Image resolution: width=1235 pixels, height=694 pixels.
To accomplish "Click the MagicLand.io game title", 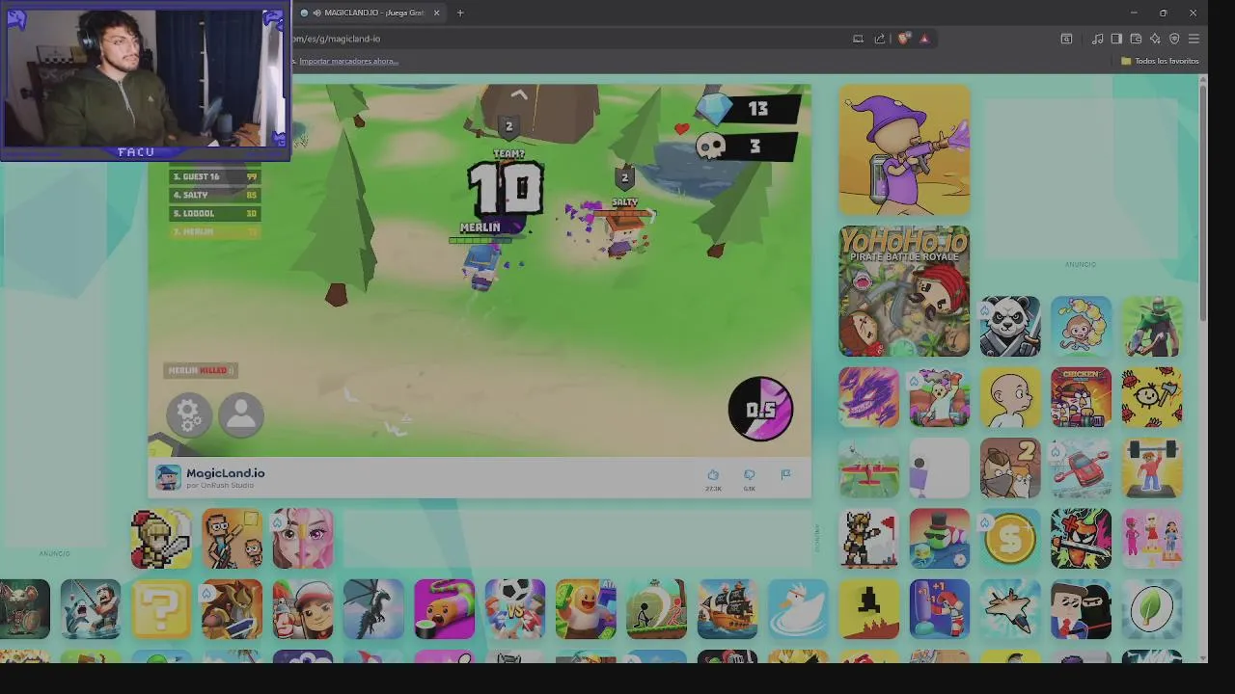I will [225, 473].
